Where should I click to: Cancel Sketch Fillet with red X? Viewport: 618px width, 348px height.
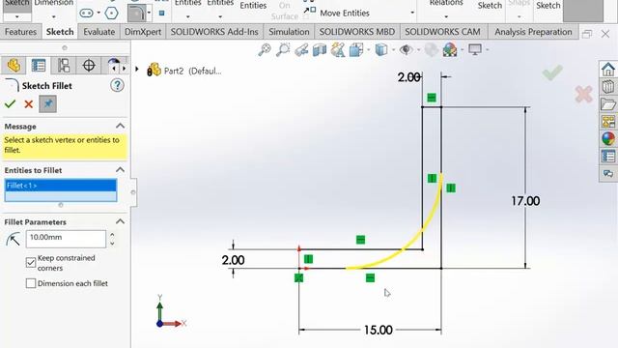pos(28,104)
